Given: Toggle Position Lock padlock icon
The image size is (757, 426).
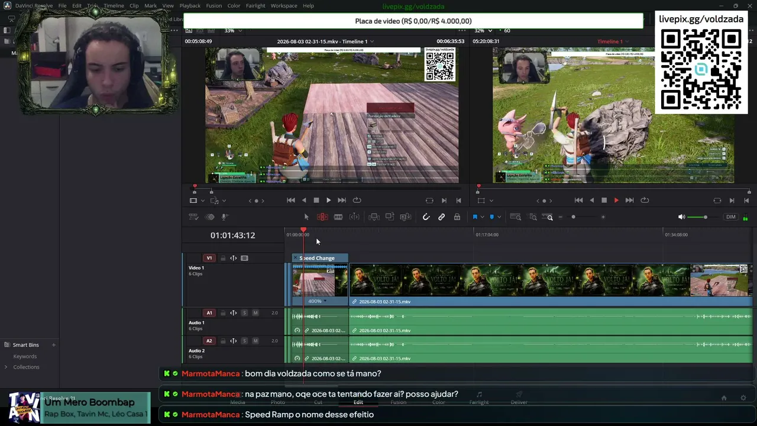Looking at the screenshot, I should 457,217.
